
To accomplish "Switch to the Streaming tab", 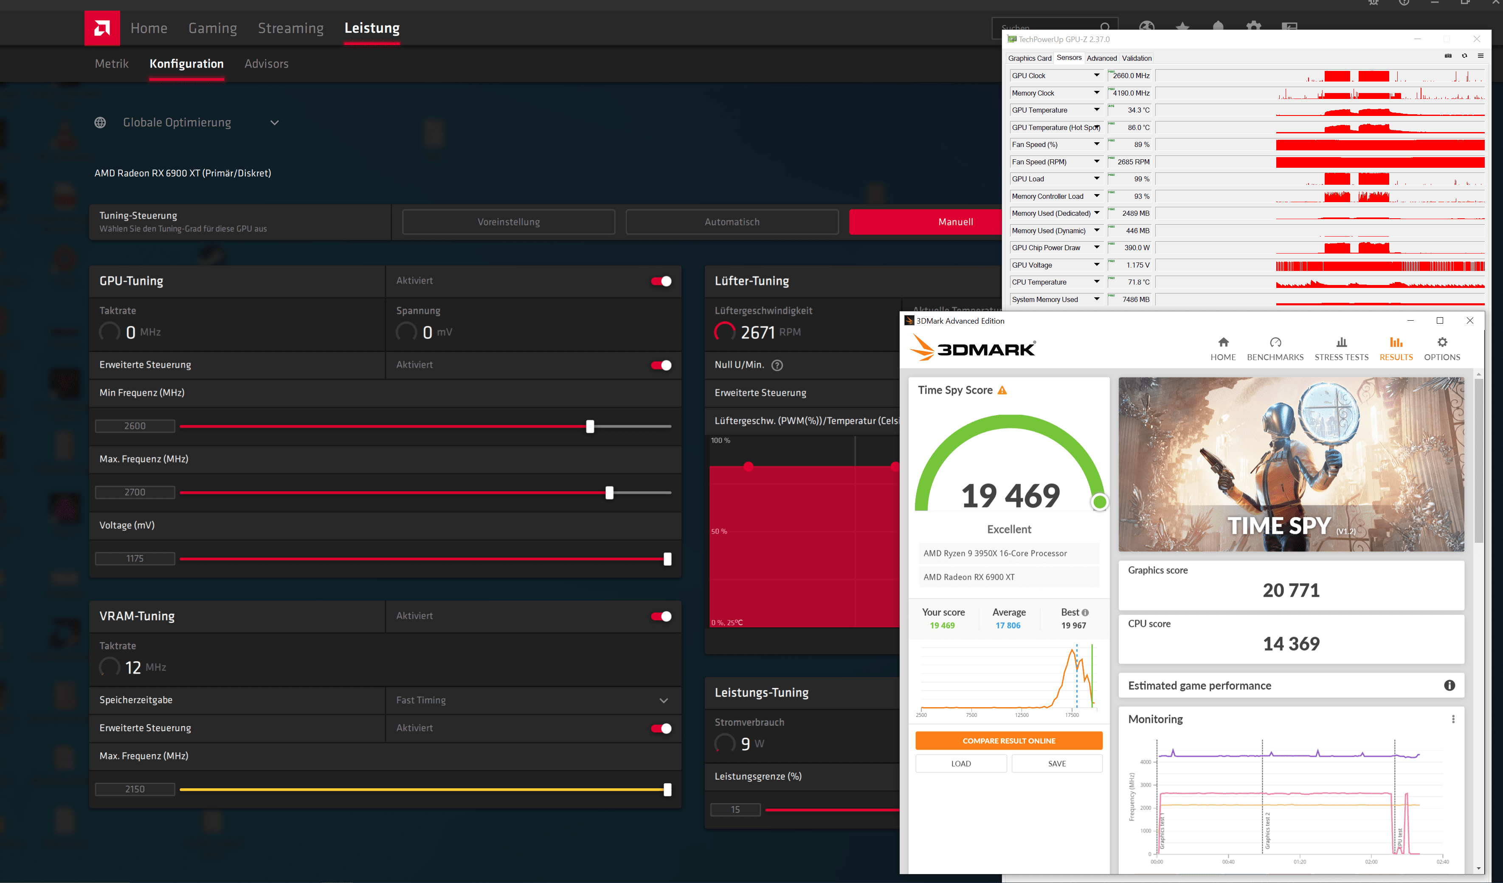I will coord(290,28).
